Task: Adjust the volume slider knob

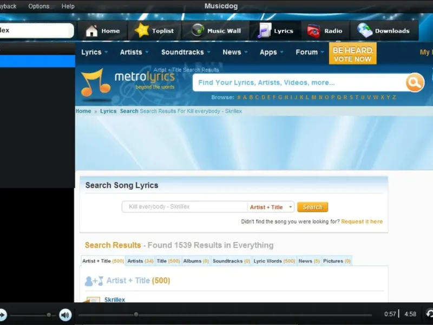Action: click(x=49, y=315)
